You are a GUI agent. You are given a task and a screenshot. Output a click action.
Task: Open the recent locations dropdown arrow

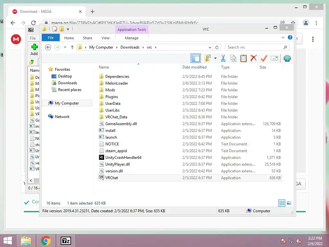coord(65,47)
